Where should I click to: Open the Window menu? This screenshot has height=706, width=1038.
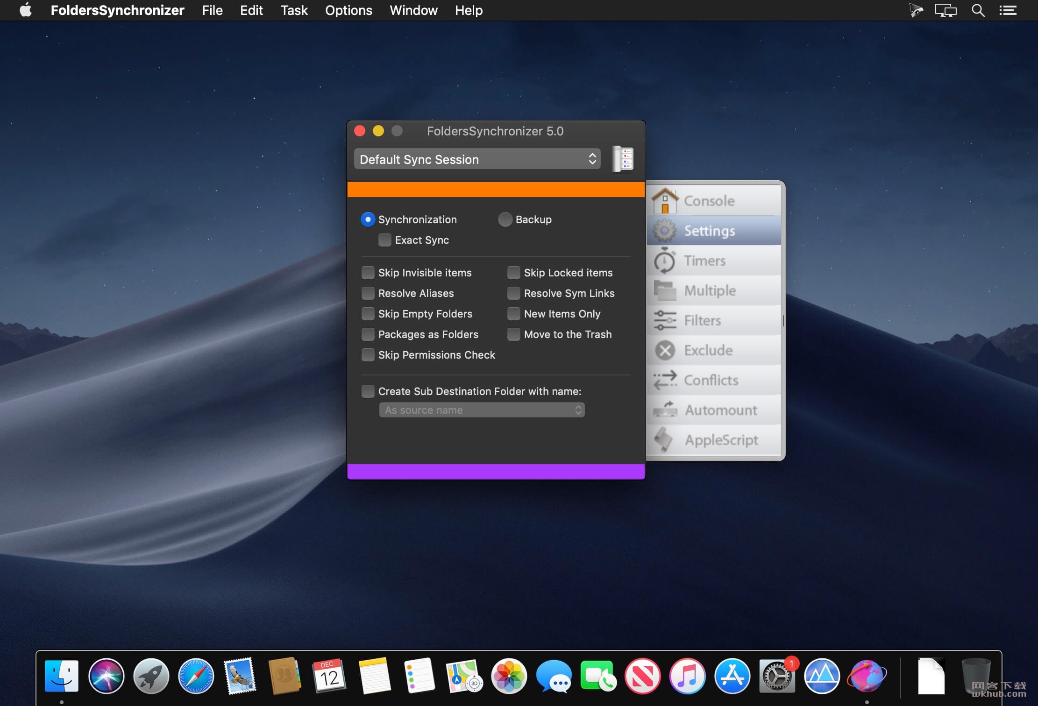coord(413,10)
